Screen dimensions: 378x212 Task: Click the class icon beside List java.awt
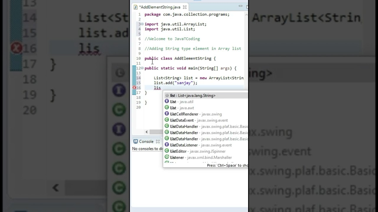167,108
